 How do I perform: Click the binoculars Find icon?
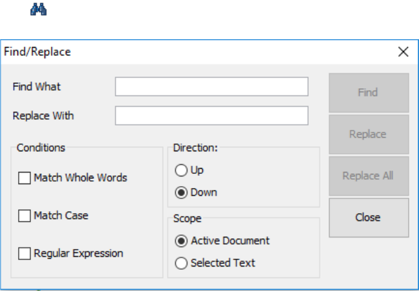(x=39, y=10)
